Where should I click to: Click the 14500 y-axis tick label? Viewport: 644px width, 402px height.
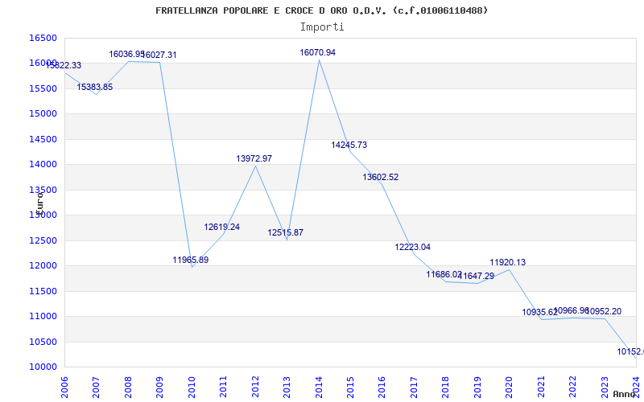coord(43,139)
